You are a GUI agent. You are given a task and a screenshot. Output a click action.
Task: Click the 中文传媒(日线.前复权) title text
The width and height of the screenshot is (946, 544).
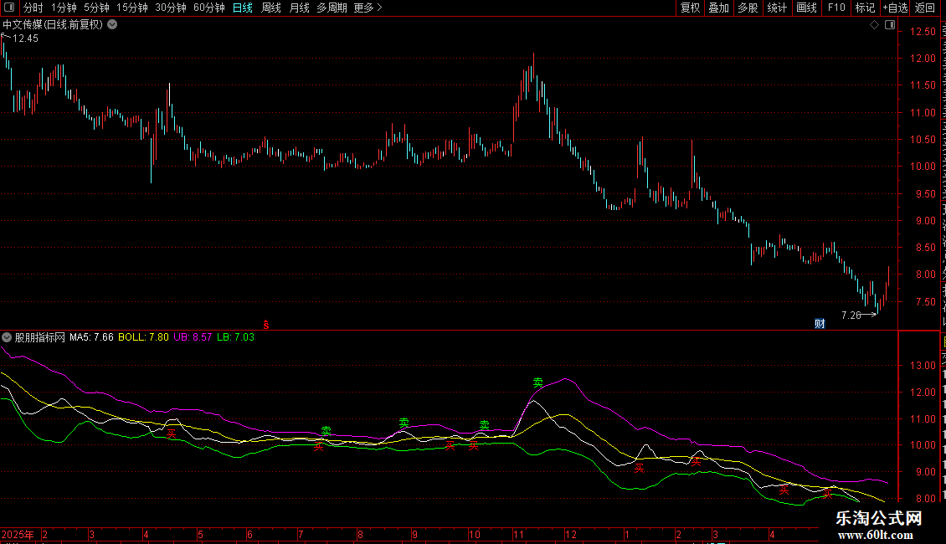(x=53, y=25)
